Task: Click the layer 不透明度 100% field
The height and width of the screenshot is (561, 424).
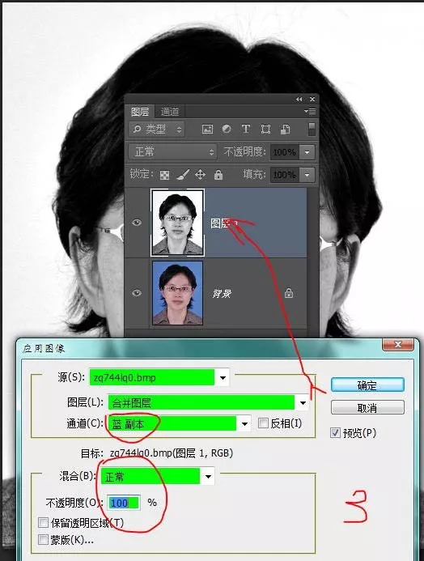Action: pyautogui.click(x=285, y=152)
